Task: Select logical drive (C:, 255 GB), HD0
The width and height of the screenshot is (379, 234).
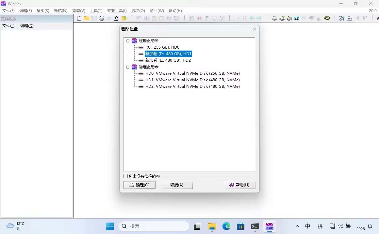Action: tap(163, 47)
